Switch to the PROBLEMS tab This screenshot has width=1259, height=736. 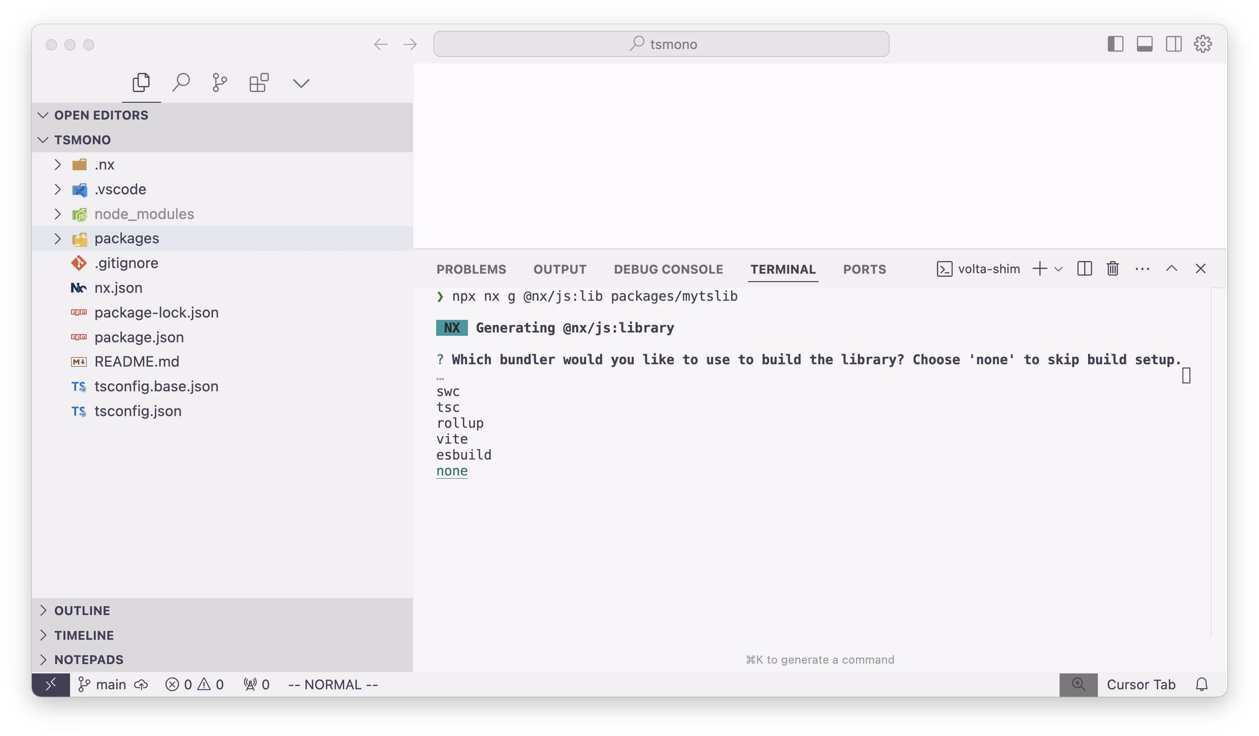click(471, 269)
